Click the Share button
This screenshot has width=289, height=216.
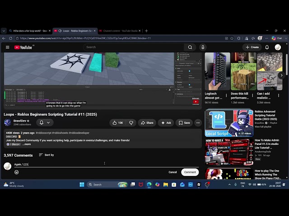point(147,123)
